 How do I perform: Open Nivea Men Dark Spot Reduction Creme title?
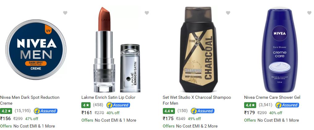[30, 100]
